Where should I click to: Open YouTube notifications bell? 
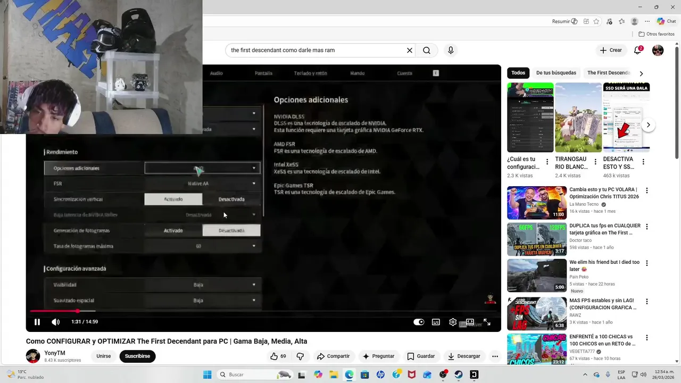click(638, 51)
